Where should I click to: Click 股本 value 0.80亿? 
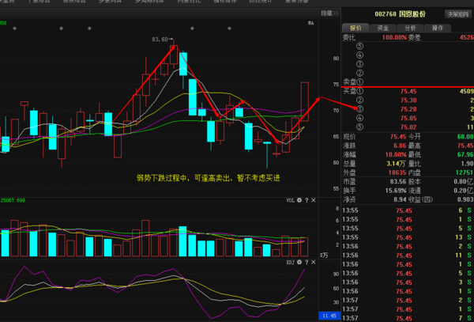(x=464, y=182)
